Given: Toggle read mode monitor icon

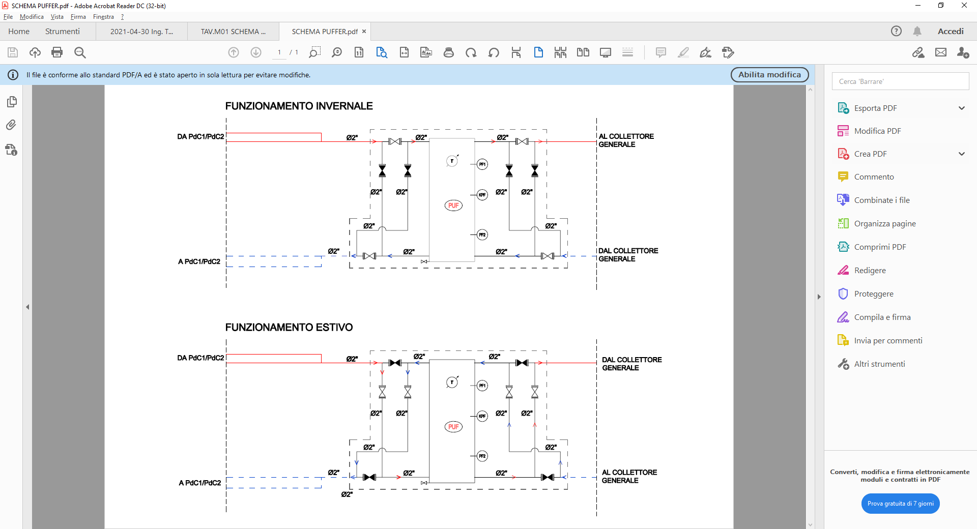Looking at the screenshot, I should [606, 52].
